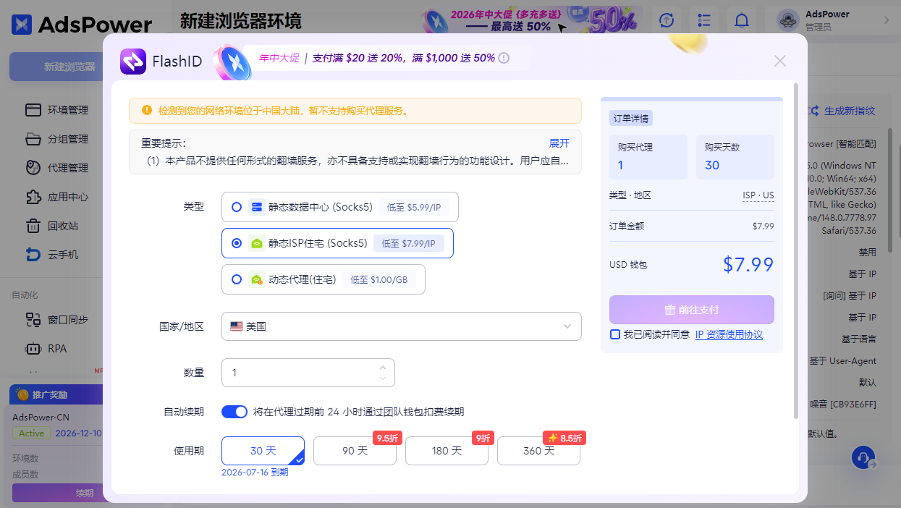Click the 数量 quantity input field
This screenshot has width=901, height=508.
[x=308, y=373]
